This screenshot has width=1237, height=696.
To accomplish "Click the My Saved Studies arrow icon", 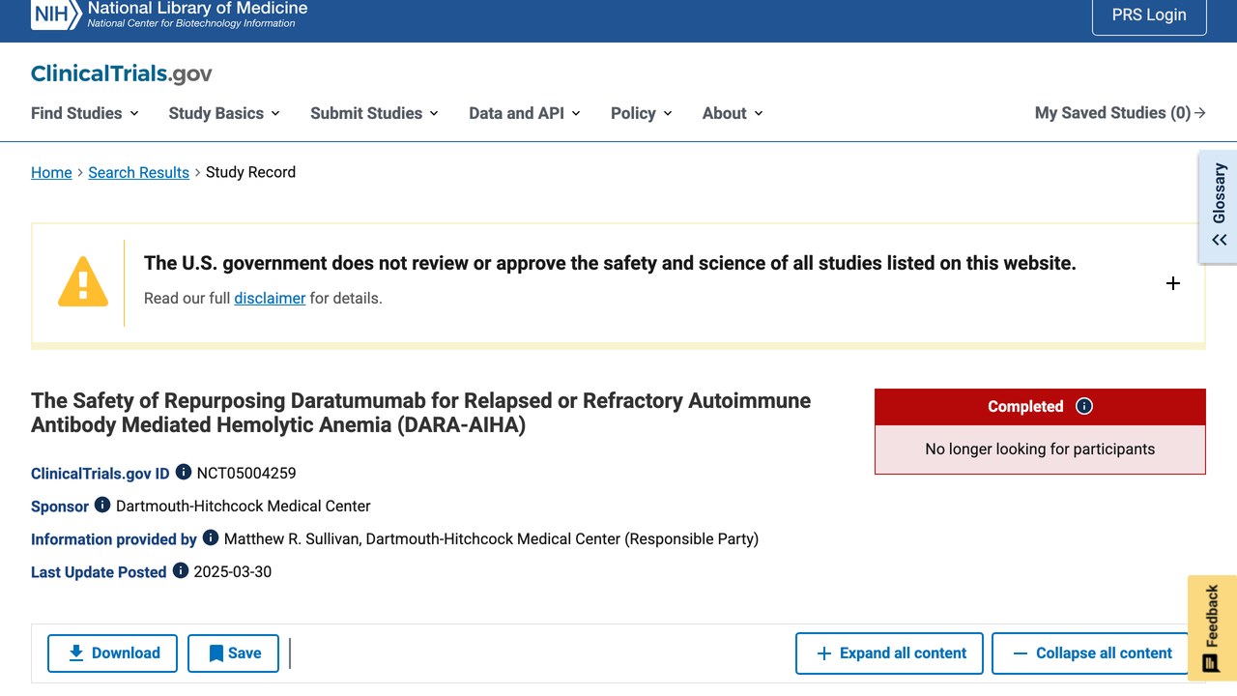I will (1200, 113).
